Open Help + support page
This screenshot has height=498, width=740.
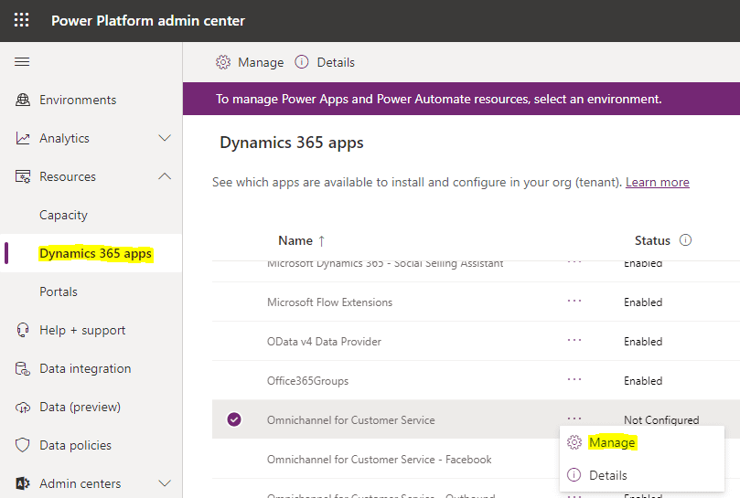point(82,330)
